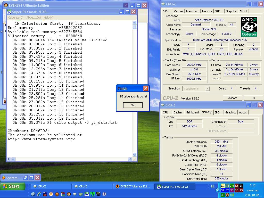The width and height of the screenshot is (264, 198).
Task: Click the Validate button in CPU-Z
Action: 232,98
